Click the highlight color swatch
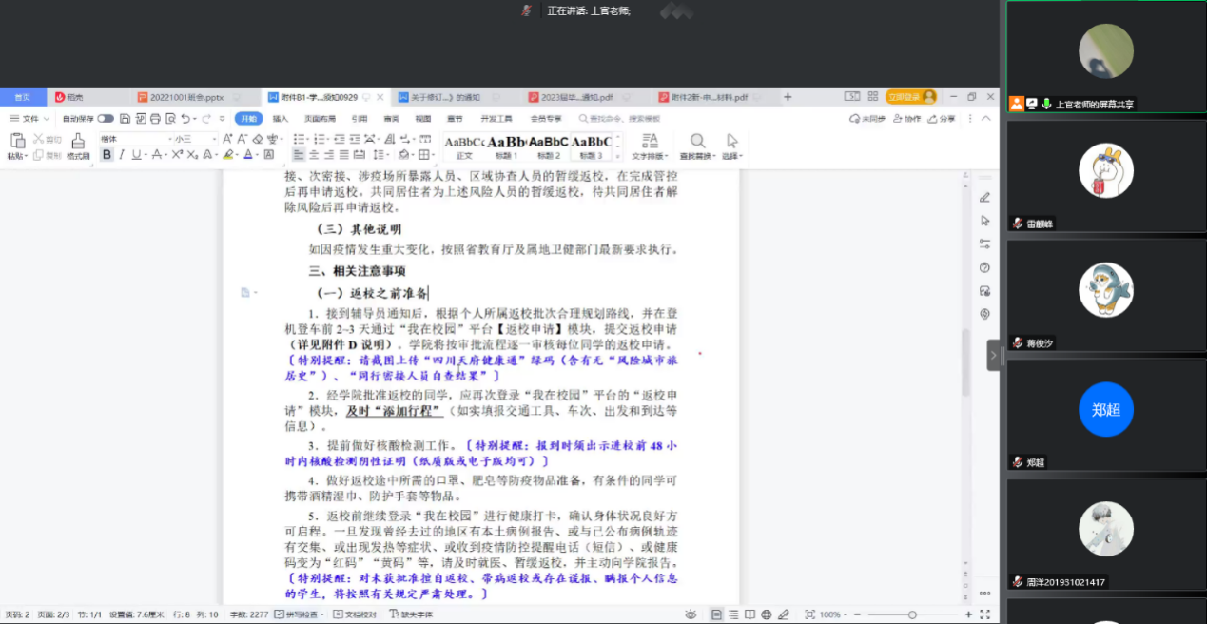 pyautogui.click(x=227, y=155)
